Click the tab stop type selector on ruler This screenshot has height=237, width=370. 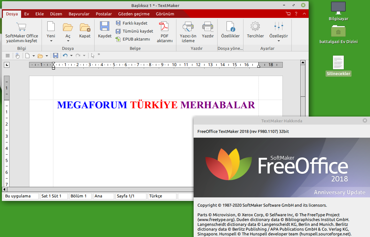coord(7,65)
